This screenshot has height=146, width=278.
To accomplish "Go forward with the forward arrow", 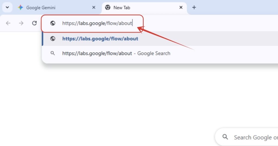I will click(x=21, y=23).
